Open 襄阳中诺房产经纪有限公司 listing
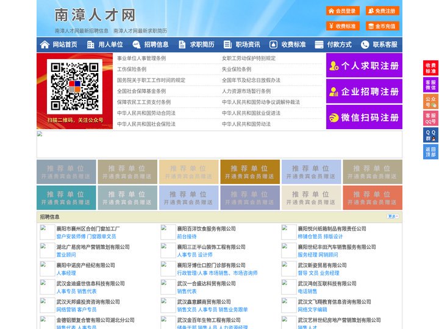Screen dimensions: 439x329 pyautogui.click(x=86, y=265)
